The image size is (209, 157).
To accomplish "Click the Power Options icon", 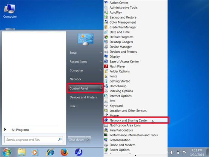I will [x=106, y=150].
